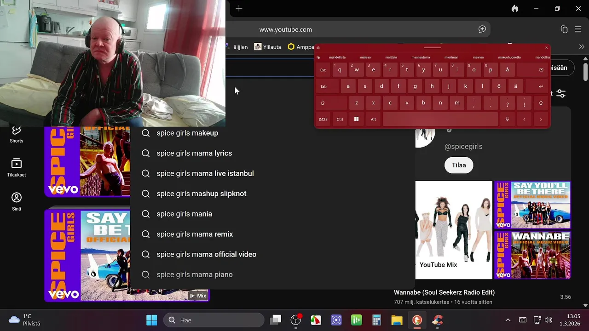Insert word suggestion makuuhuonetta
This screenshot has height=331, width=589.
[x=509, y=57]
